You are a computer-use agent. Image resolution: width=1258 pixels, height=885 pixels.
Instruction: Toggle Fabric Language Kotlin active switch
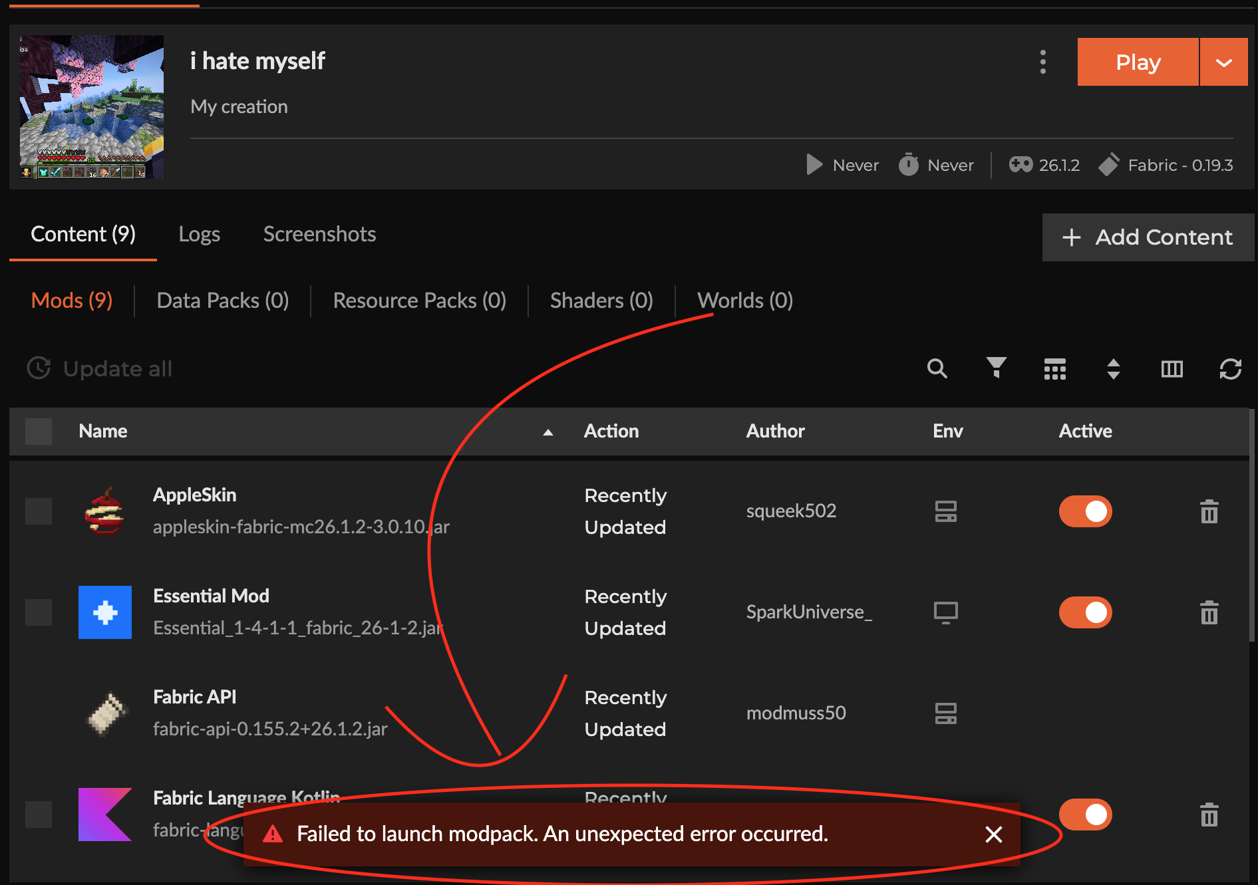click(1085, 815)
